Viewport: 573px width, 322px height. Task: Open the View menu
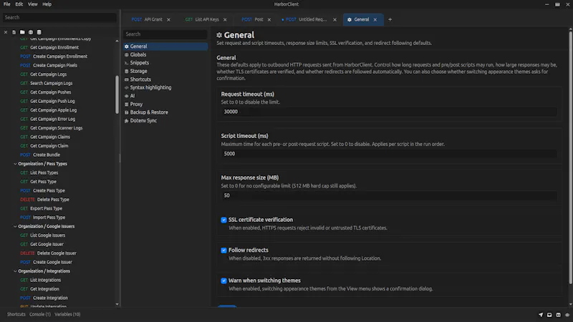point(32,4)
